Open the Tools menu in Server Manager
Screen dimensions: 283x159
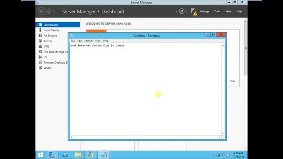click(217, 11)
